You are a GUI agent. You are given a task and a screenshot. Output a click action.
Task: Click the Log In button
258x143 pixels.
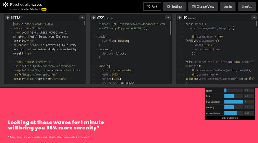[228, 6]
